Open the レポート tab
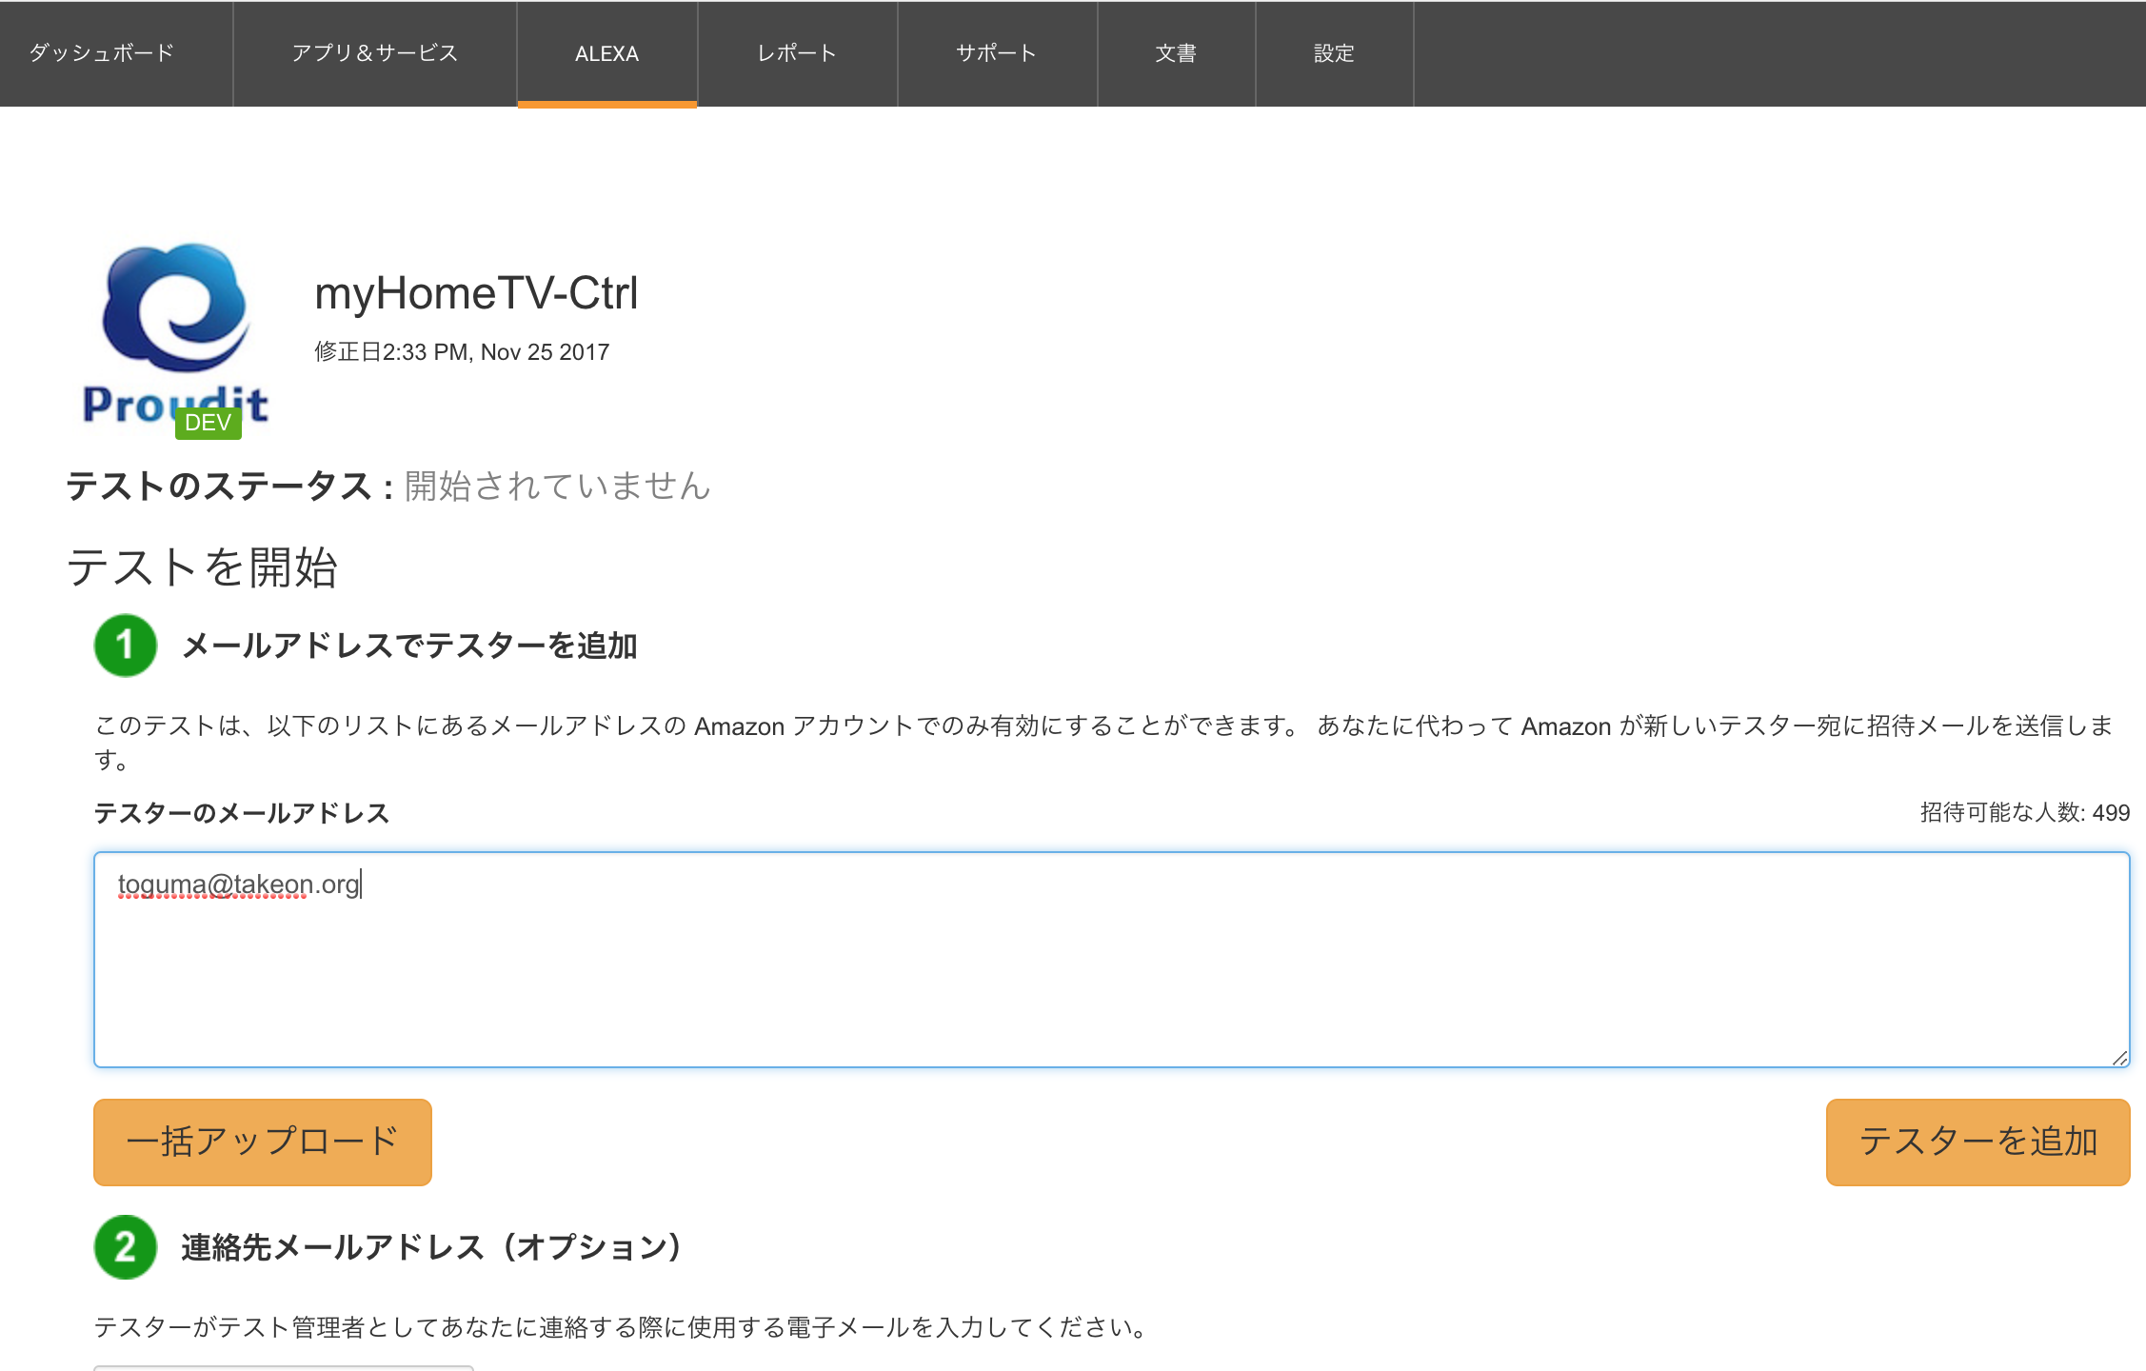Screen dimensions: 2146x1371 pos(798,53)
